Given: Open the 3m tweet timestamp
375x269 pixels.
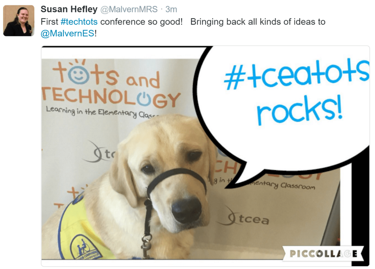Looking at the screenshot, I should click(171, 9).
